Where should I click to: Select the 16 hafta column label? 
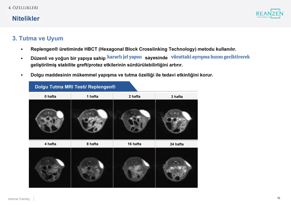pyautogui.click(x=134, y=144)
